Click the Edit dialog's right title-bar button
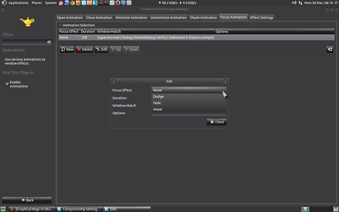 (226, 82)
